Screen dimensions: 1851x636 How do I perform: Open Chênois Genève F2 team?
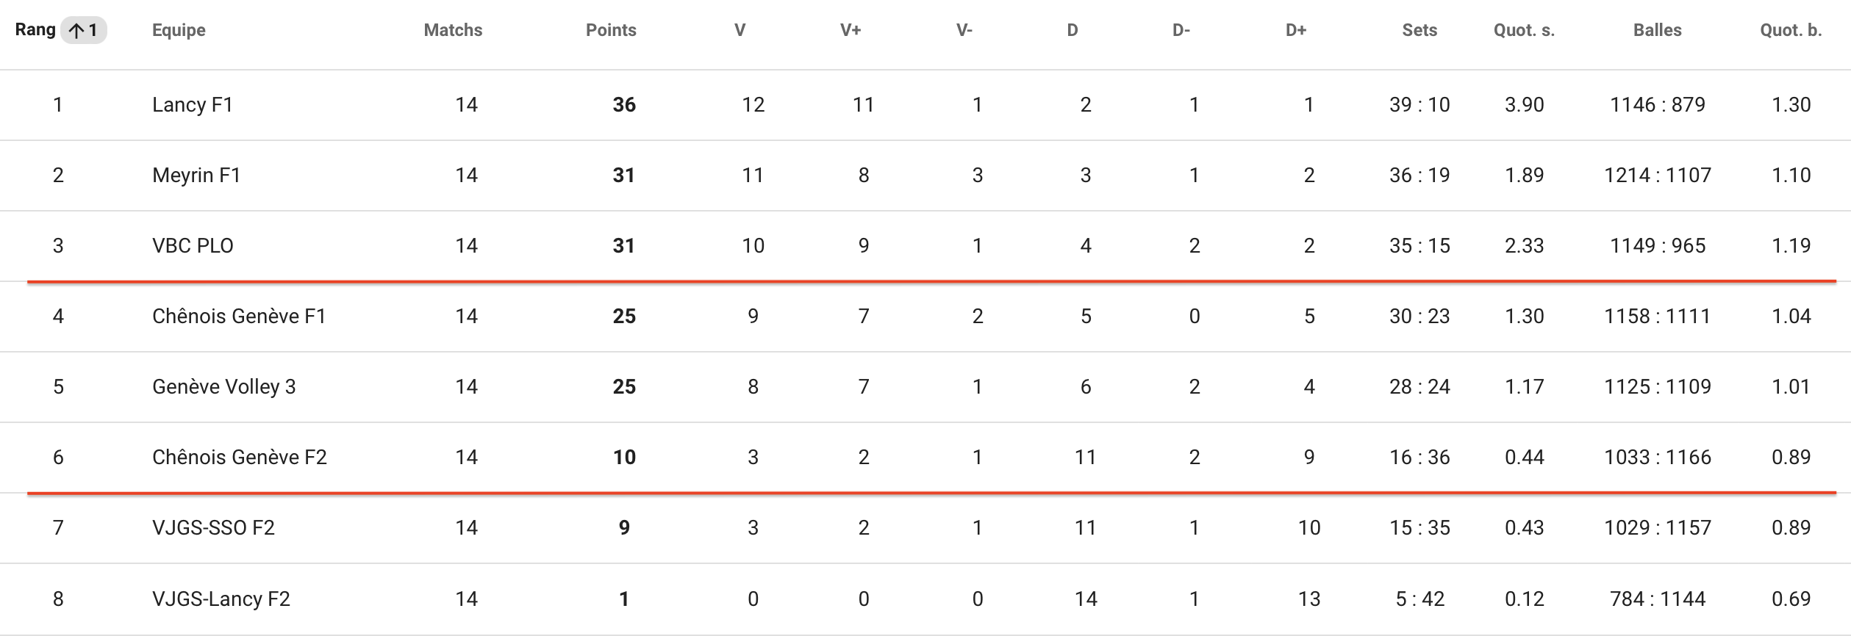pos(240,458)
